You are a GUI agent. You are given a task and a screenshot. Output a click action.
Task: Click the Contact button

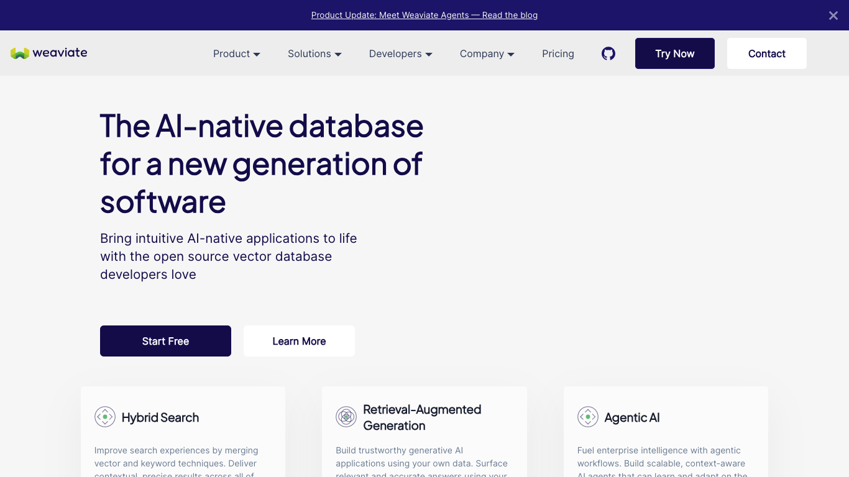pyautogui.click(x=766, y=54)
